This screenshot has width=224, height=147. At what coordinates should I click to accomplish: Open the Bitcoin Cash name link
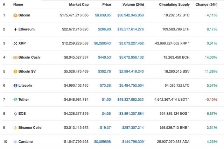coord(29,57)
